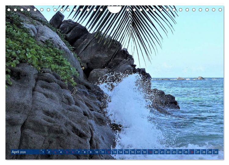Select day 4 in the calendar strip
Viewport: 229px width, 165px height.
(61, 152)
